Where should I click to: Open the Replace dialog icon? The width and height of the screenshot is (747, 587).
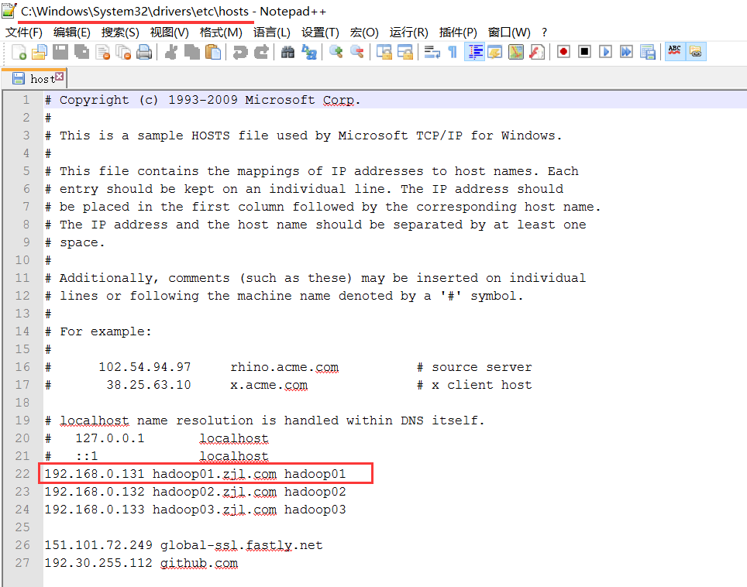pos(308,52)
